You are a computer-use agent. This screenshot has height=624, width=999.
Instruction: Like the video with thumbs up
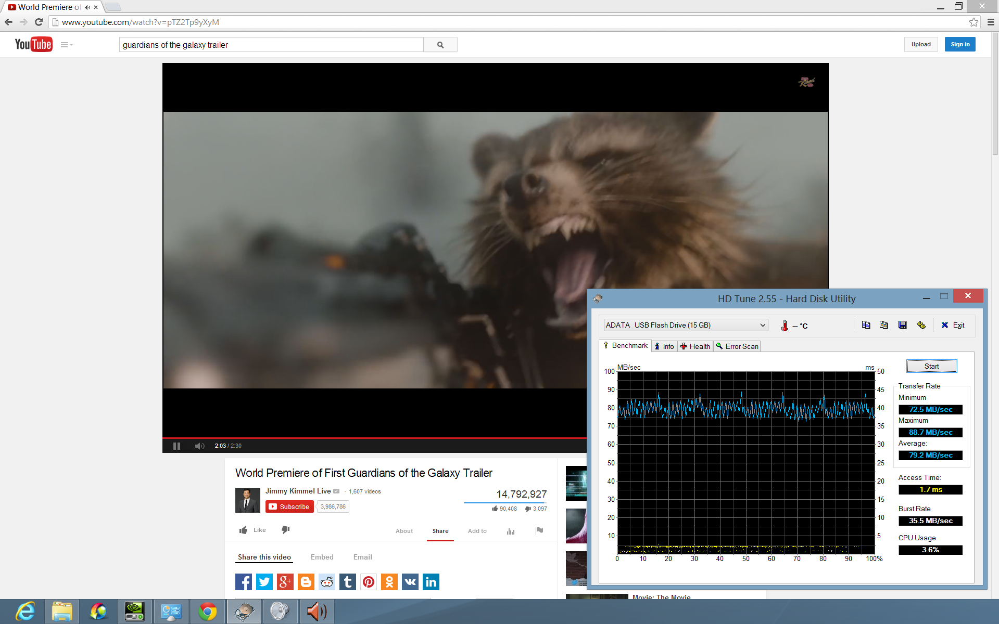pos(252,530)
